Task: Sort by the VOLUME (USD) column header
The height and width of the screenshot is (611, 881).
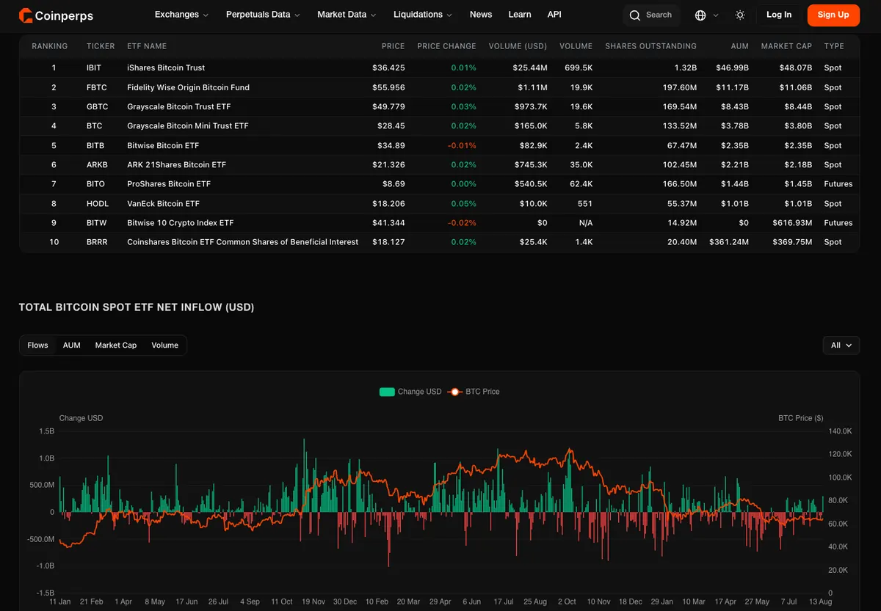Action: click(518, 46)
